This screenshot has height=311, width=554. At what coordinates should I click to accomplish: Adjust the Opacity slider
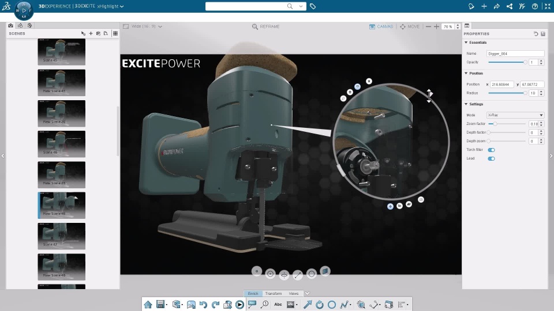(508, 62)
